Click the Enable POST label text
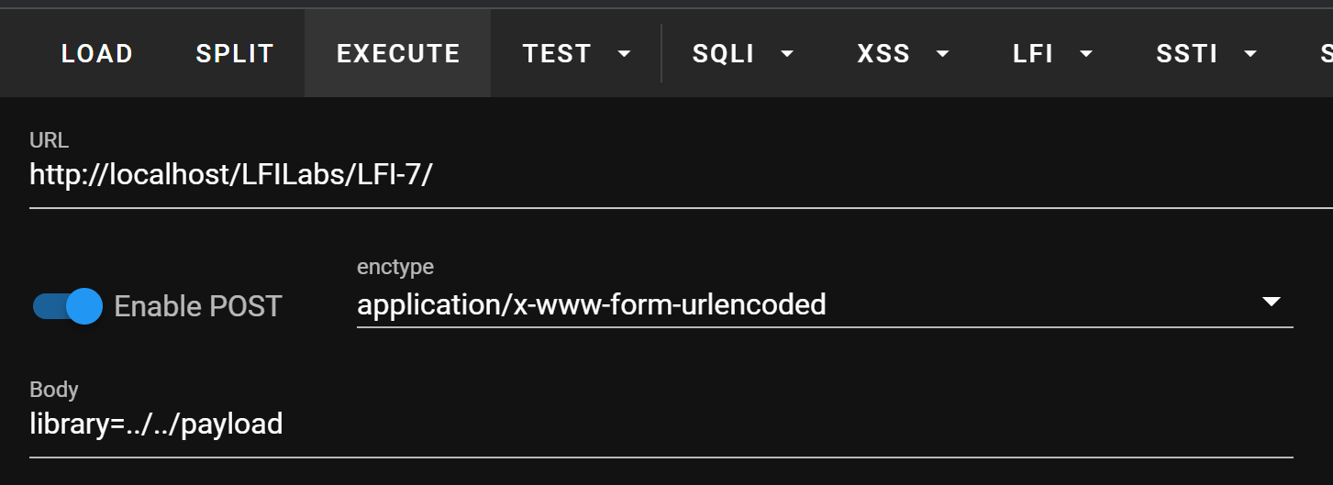Screen dimensions: 1333x485 coord(198,306)
